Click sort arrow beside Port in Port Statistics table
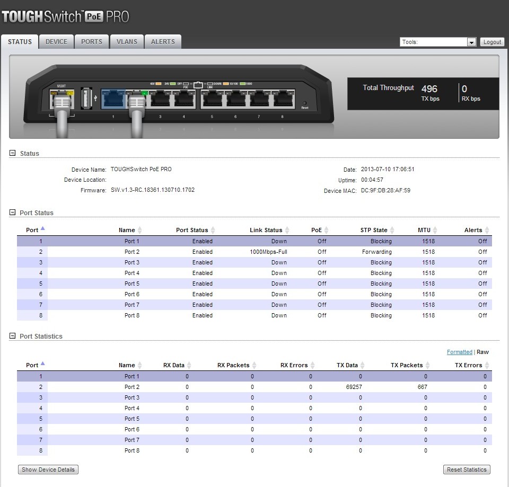 43,364
